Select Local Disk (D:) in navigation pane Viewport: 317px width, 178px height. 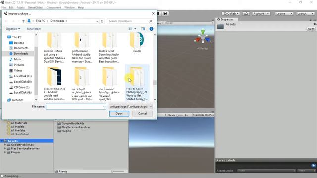click(23, 82)
